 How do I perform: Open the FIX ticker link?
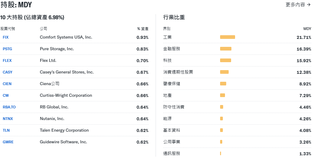(x=6, y=37)
